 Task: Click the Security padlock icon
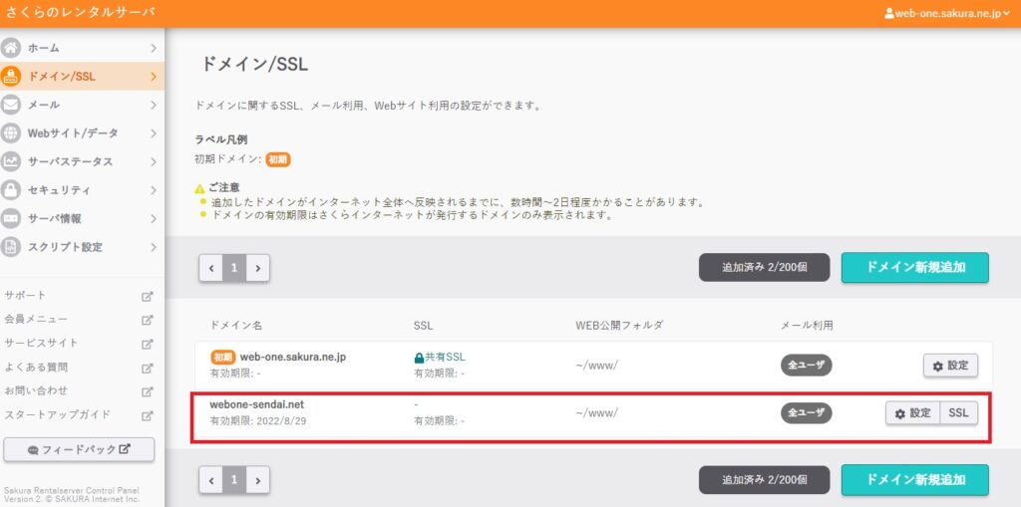(x=10, y=190)
